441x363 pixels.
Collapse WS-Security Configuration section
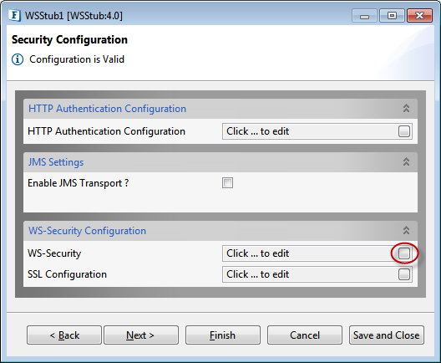click(406, 230)
